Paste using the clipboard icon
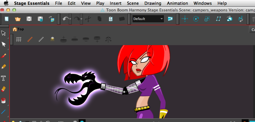Viewport: 255px width, 122px height. [x=111, y=19]
